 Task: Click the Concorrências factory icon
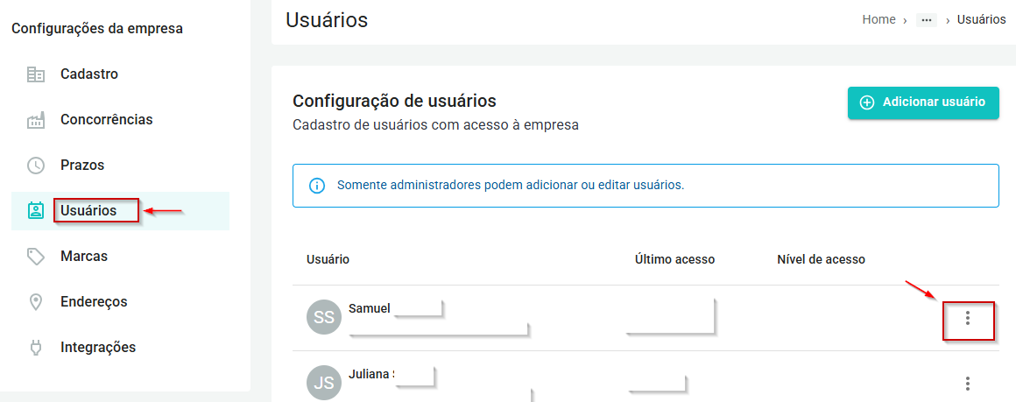pyautogui.click(x=36, y=120)
